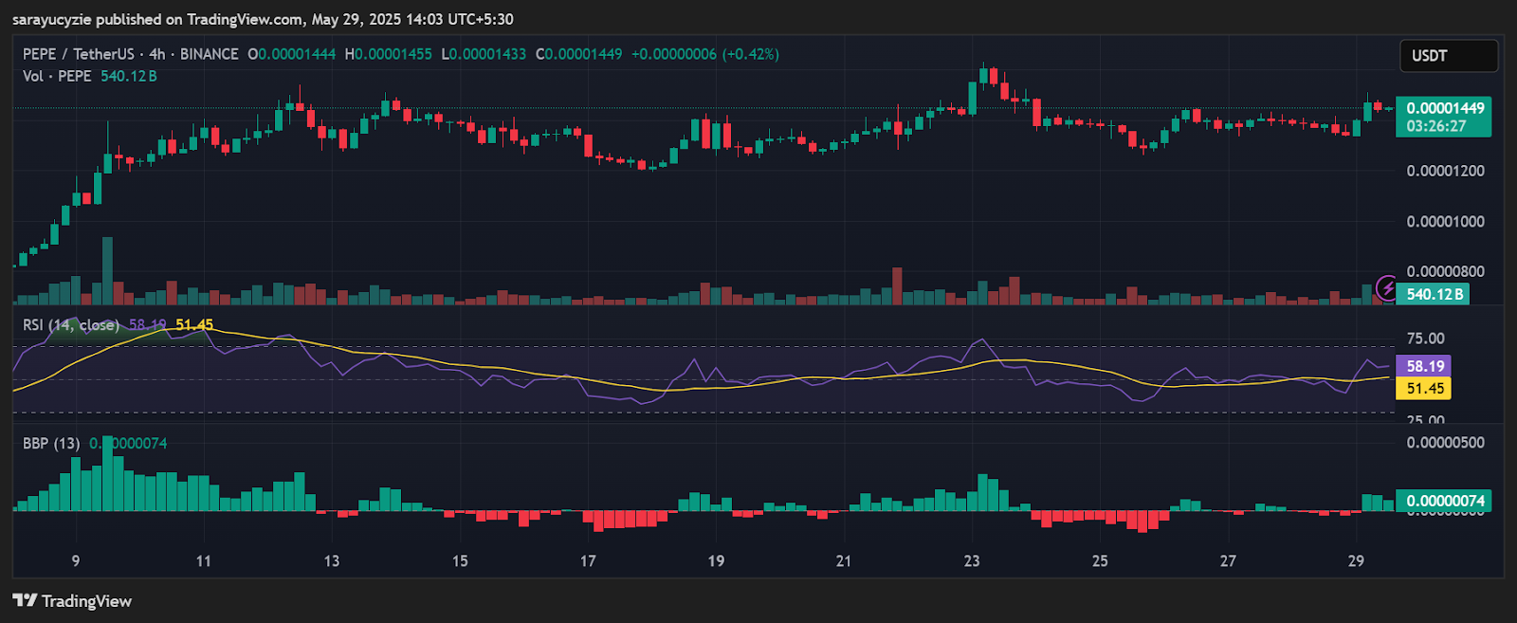The width and height of the screenshot is (1517, 623).
Task: Click date label 29 on time axis
Action: pyautogui.click(x=1356, y=560)
